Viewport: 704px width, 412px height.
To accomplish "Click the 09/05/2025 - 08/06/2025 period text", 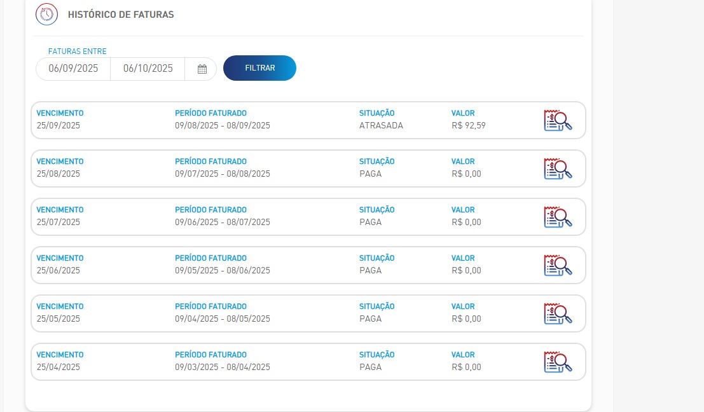I will point(223,271).
